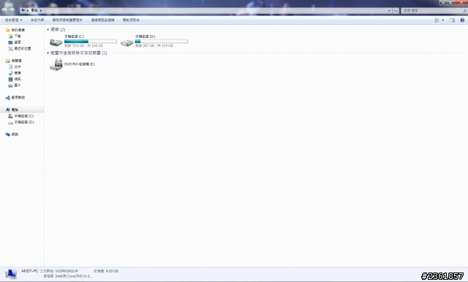Open the Organize dropdown menu

13,20
